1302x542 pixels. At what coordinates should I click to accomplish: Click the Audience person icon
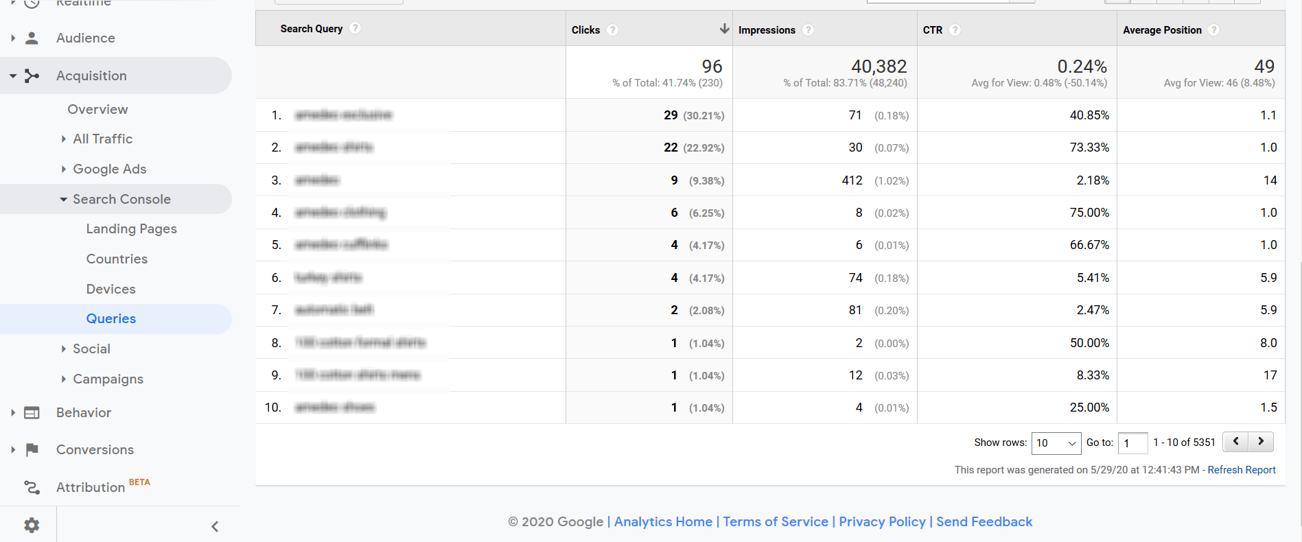click(x=32, y=38)
